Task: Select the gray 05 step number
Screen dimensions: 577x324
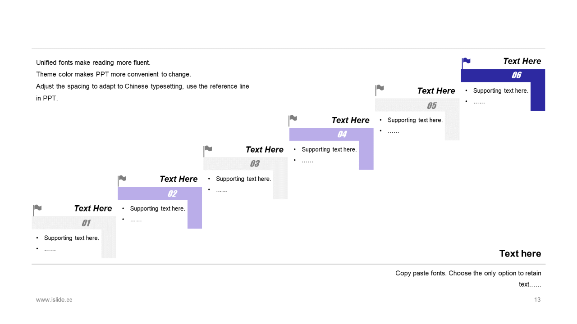Action: coord(432,106)
